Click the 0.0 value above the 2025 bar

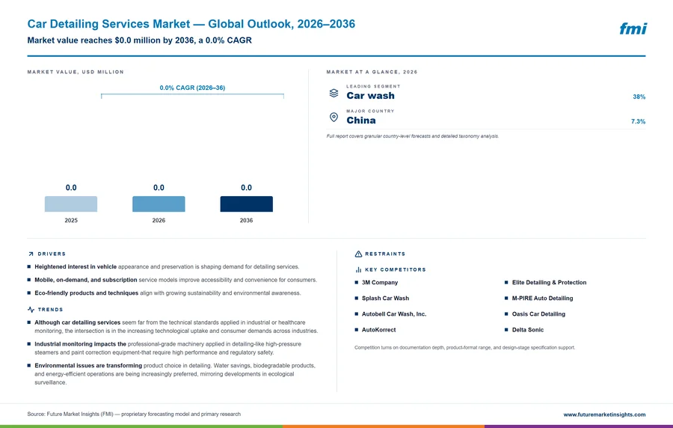[x=71, y=188]
